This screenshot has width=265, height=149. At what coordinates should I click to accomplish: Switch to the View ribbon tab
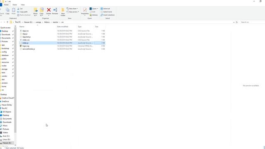tap(23, 5)
